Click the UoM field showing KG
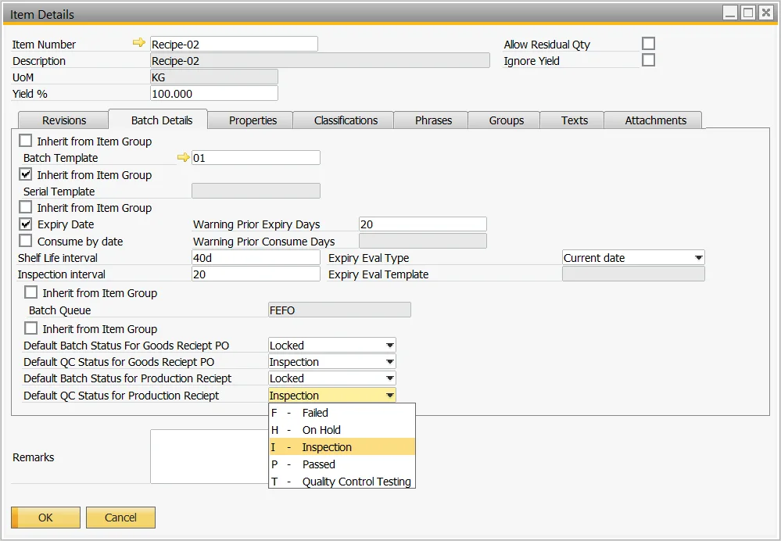This screenshot has height=541, width=781. (213, 77)
